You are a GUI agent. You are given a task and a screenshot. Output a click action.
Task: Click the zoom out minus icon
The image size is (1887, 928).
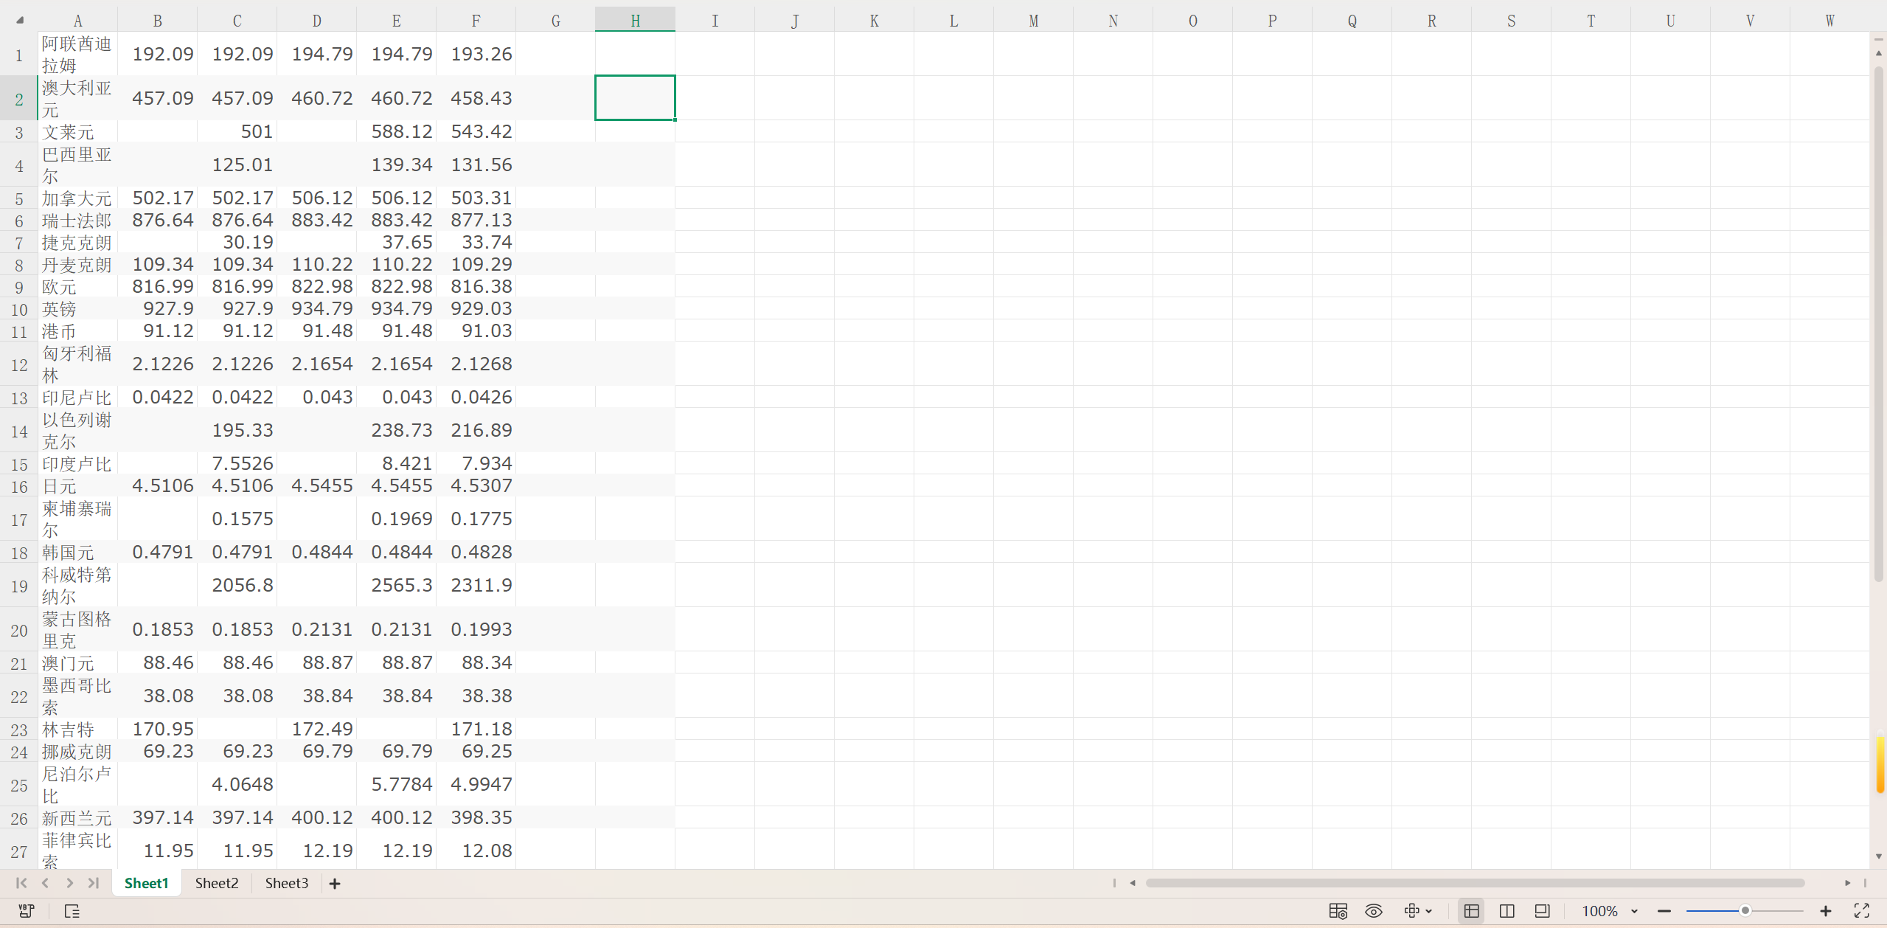(1664, 911)
